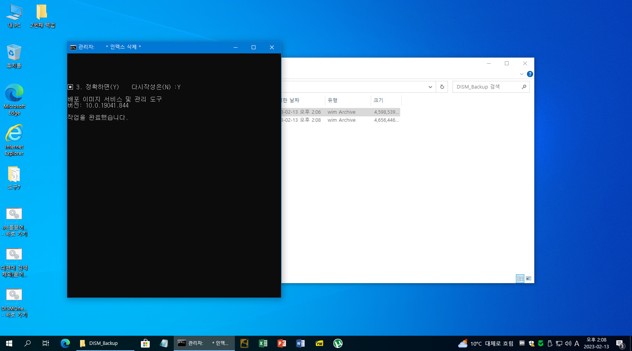Open Task View on the taskbar
The height and width of the screenshot is (351, 632).
coord(46,343)
